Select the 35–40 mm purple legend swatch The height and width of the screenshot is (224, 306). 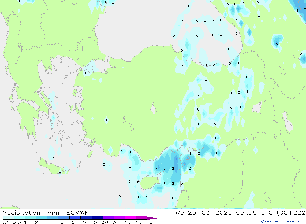(x=119, y=218)
